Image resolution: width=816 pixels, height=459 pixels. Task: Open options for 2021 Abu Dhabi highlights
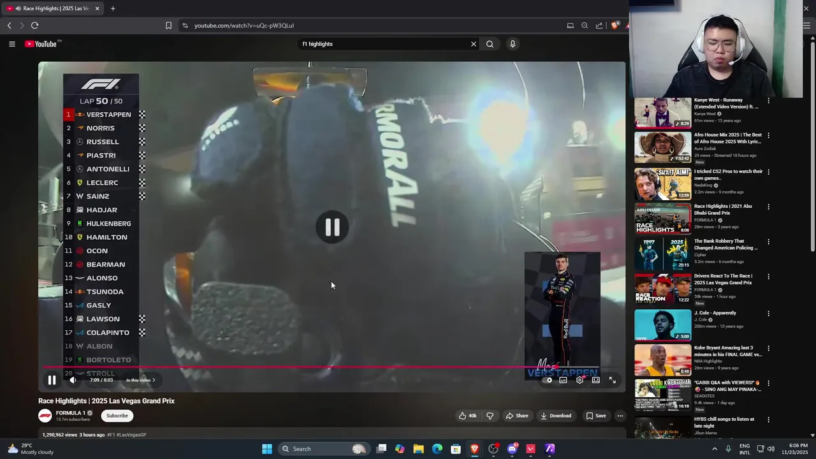coord(768,207)
